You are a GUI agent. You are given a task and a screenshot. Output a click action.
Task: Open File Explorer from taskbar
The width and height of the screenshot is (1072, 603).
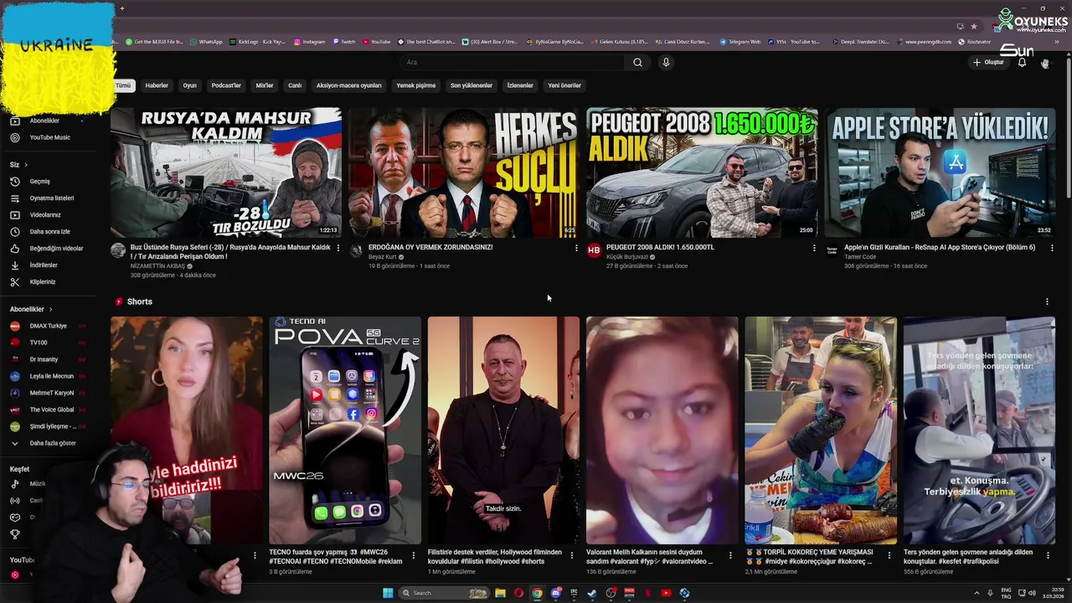[500, 593]
